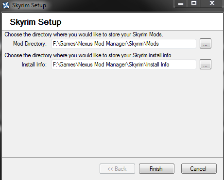Click the 'store your Skyrim install info' instruction text
This screenshot has height=180, width=224.
[88, 55]
